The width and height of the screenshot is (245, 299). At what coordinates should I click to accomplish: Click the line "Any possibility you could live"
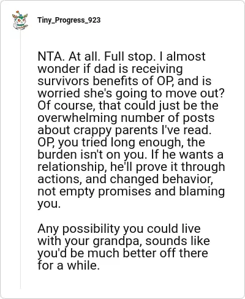(119, 229)
